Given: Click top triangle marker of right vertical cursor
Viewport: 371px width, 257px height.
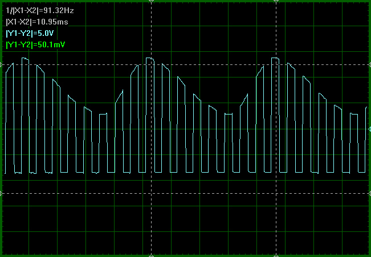Looking at the screenshot, I should (276, 2).
